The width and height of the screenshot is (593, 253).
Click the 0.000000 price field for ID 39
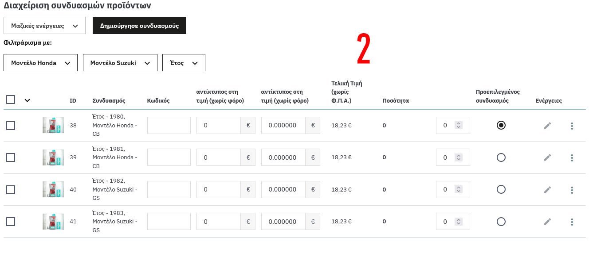[283, 157]
